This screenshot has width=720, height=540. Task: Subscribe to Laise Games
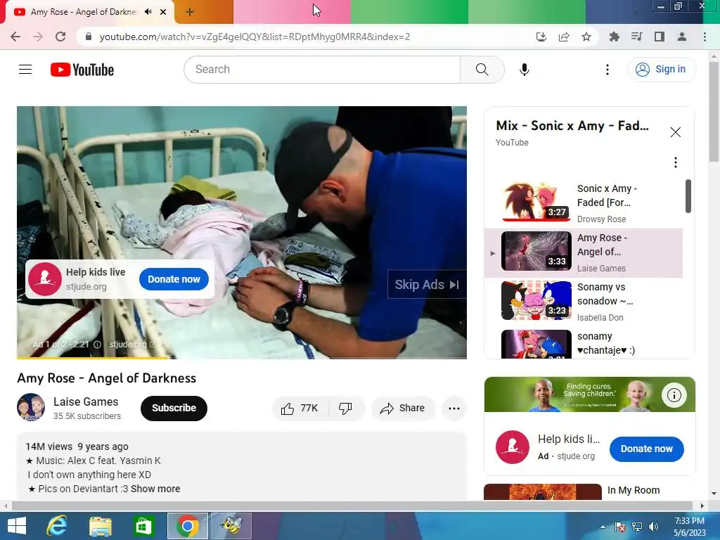174,409
